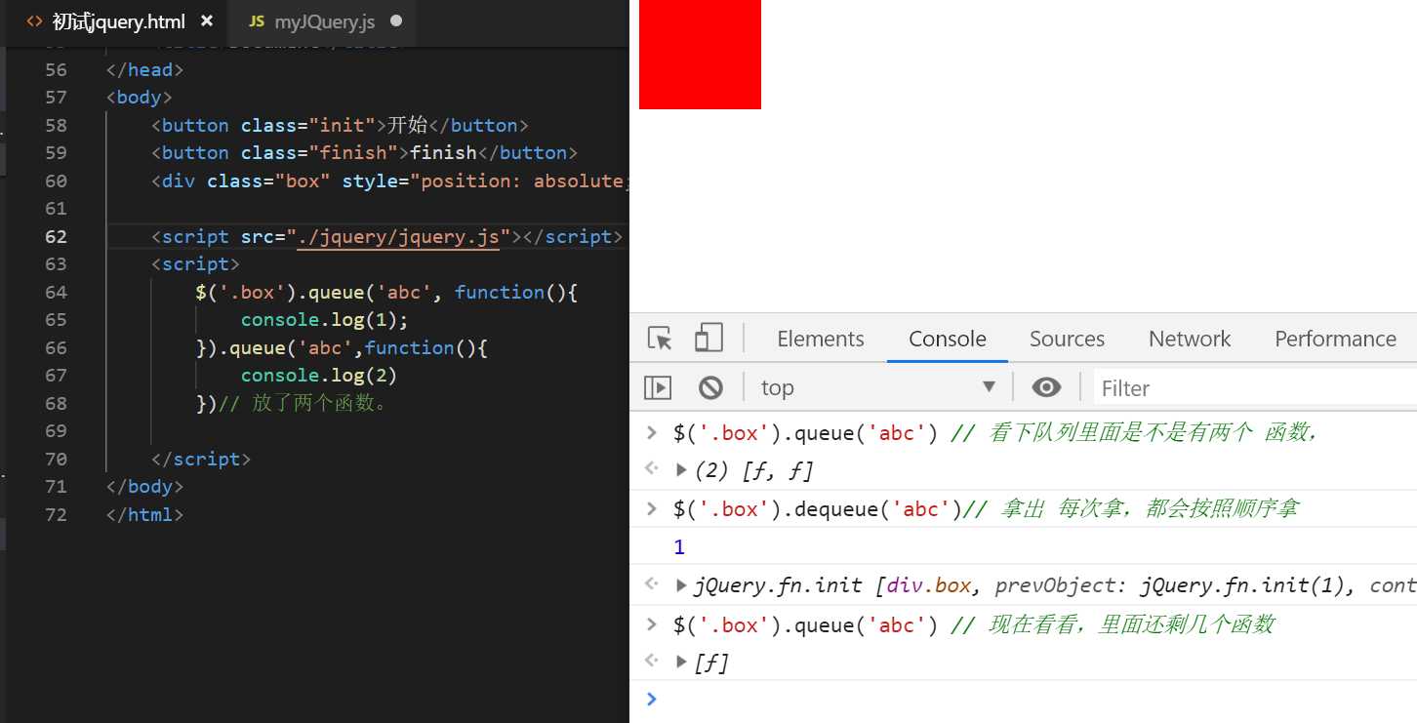Expand the single [f] array result
The image size is (1417, 723).
[681, 662]
